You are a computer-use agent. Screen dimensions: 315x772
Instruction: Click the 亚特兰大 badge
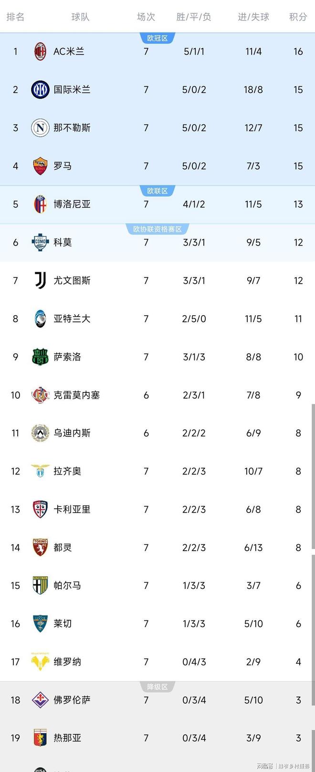coord(40,319)
